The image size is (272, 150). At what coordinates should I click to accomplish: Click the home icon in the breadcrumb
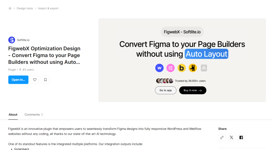coord(10,8)
